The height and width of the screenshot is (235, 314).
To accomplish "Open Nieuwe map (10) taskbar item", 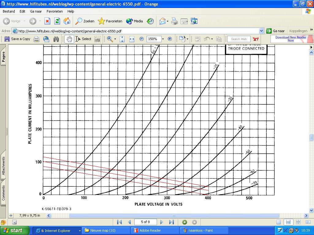I will point(106,231).
